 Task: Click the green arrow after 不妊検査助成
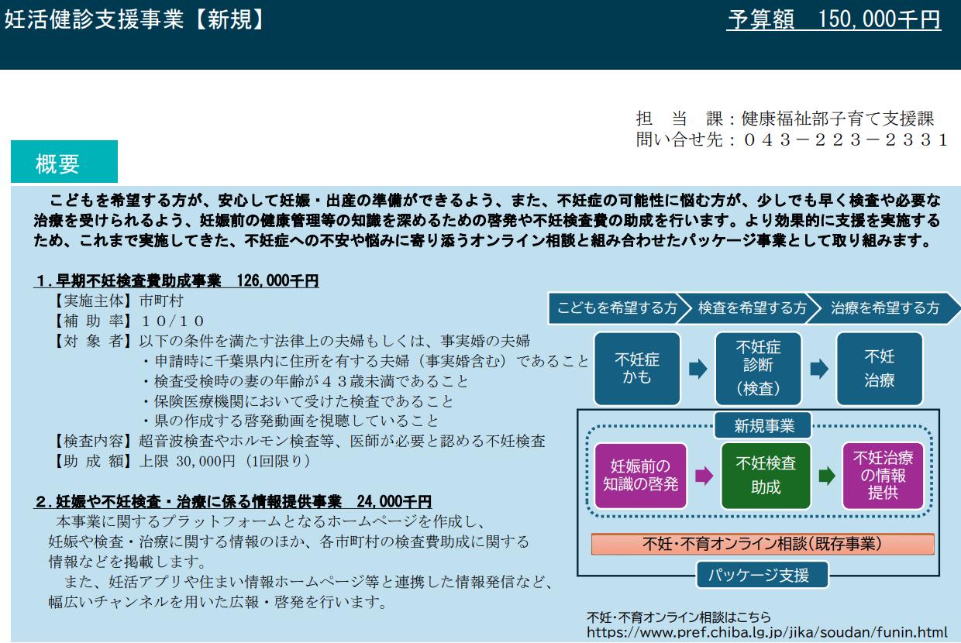(827, 476)
